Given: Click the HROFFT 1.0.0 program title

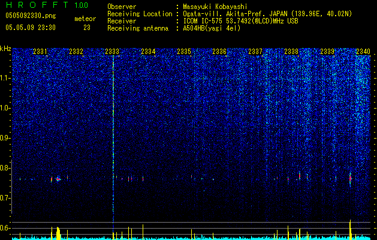Looking at the screenshot, I should point(47,5).
